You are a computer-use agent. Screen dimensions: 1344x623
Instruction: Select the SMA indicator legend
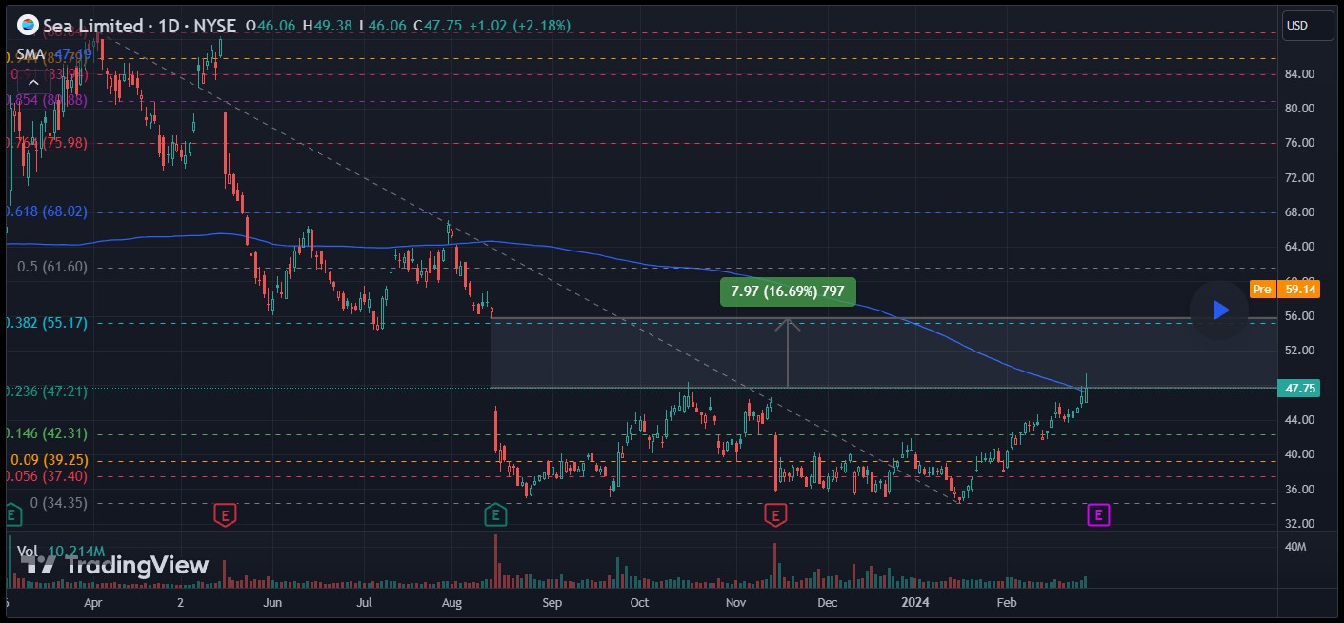(x=30, y=52)
